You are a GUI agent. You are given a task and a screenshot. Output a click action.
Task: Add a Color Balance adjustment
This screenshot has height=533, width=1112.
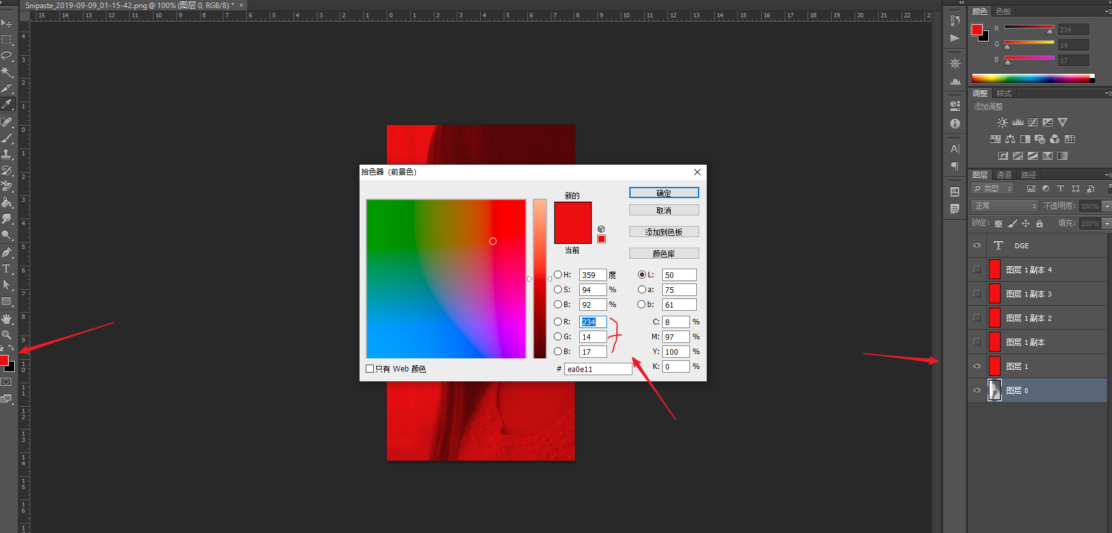coord(1011,139)
